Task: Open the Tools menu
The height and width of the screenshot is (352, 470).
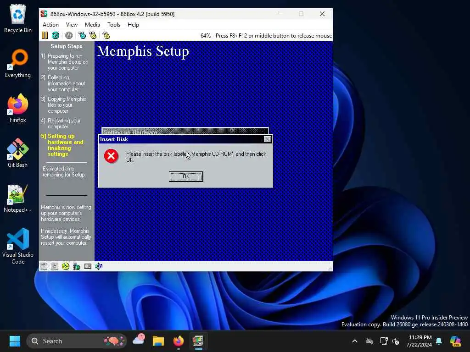Action: [x=114, y=25]
